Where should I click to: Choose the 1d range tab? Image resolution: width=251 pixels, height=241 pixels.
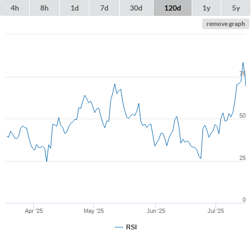[75, 8]
